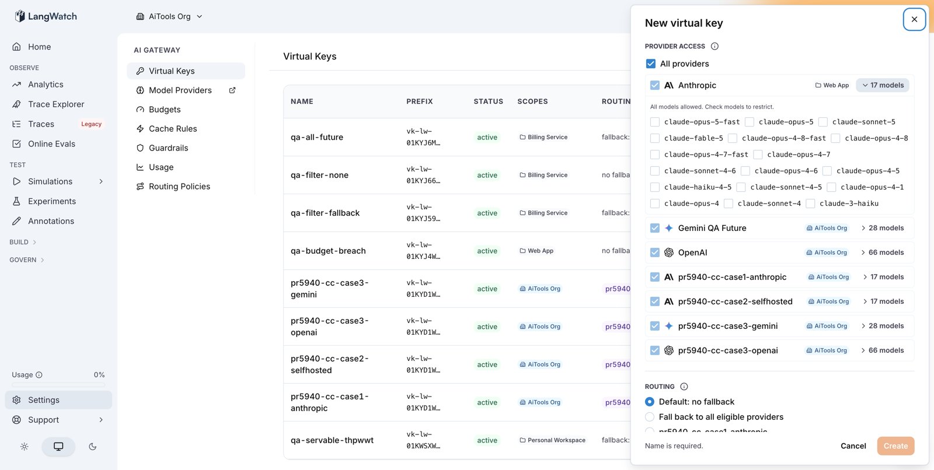Click the Experiments flask icon
Image resolution: width=934 pixels, height=470 pixels.
tap(17, 201)
